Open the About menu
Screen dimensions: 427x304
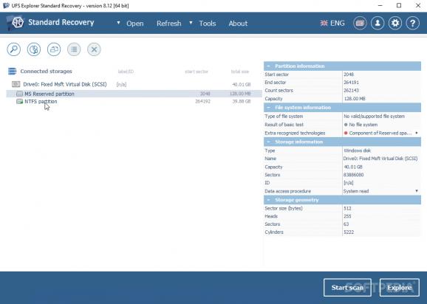pyautogui.click(x=238, y=24)
